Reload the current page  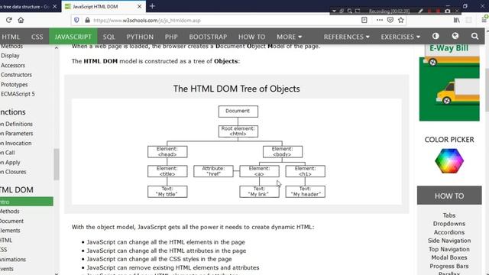[x=8, y=21]
